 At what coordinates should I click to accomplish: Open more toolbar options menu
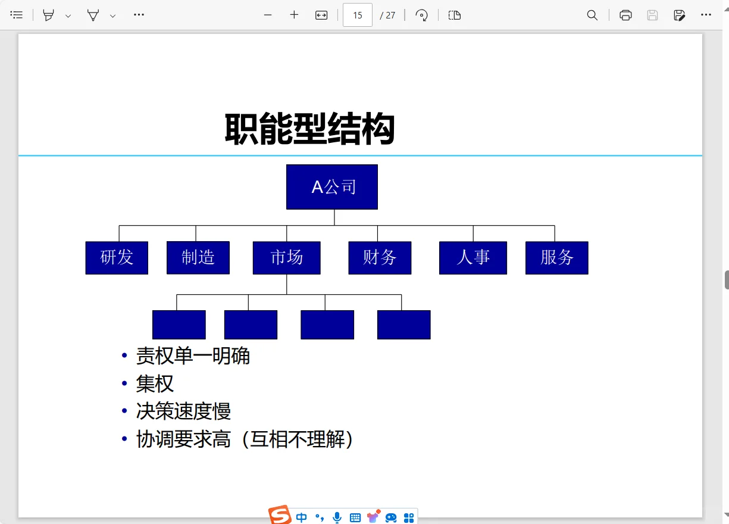coord(139,15)
